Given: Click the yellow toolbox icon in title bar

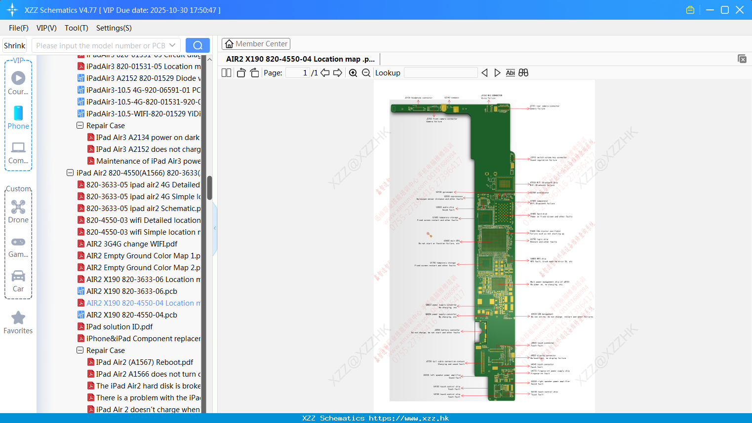Looking at the screenshot, I should pyautogui.click(x=690, y=10).
